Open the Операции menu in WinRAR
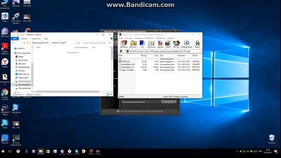Viewport: 281px width, 158px height. 139,38
